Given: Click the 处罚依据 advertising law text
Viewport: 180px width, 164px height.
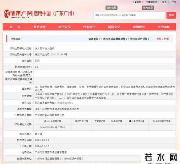Looking at the screenshot, I should click(104, 96).
